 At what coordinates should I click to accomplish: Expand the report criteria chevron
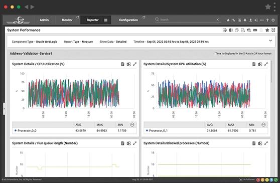coord(270,41)
